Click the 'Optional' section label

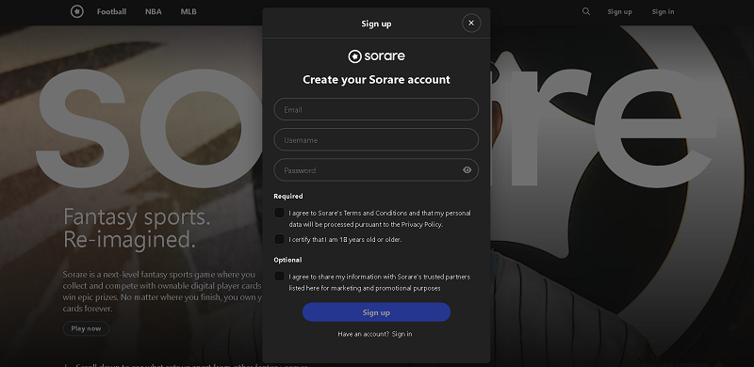287,260
